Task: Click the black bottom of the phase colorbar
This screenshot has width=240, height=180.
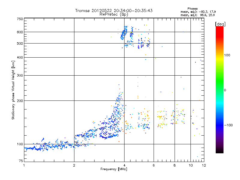Action: (220, 151)
